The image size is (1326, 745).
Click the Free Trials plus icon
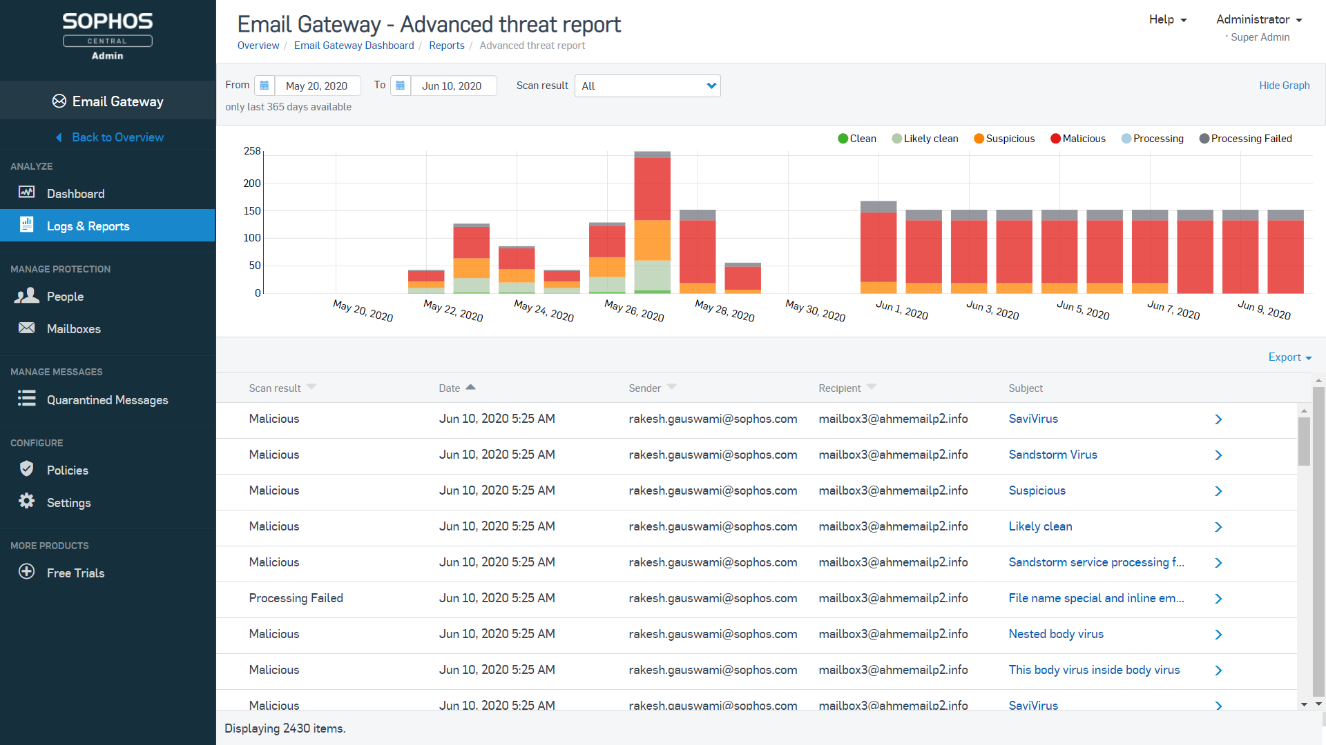[x=26, y=572]
